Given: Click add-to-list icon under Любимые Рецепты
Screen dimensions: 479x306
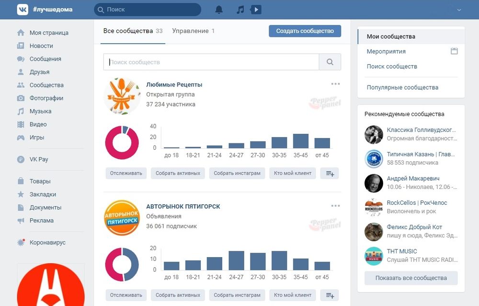Looking at the screenshot, I should click(x=330, y=173).
